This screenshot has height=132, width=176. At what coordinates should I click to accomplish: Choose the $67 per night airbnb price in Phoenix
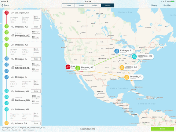(x=36, y=38)
